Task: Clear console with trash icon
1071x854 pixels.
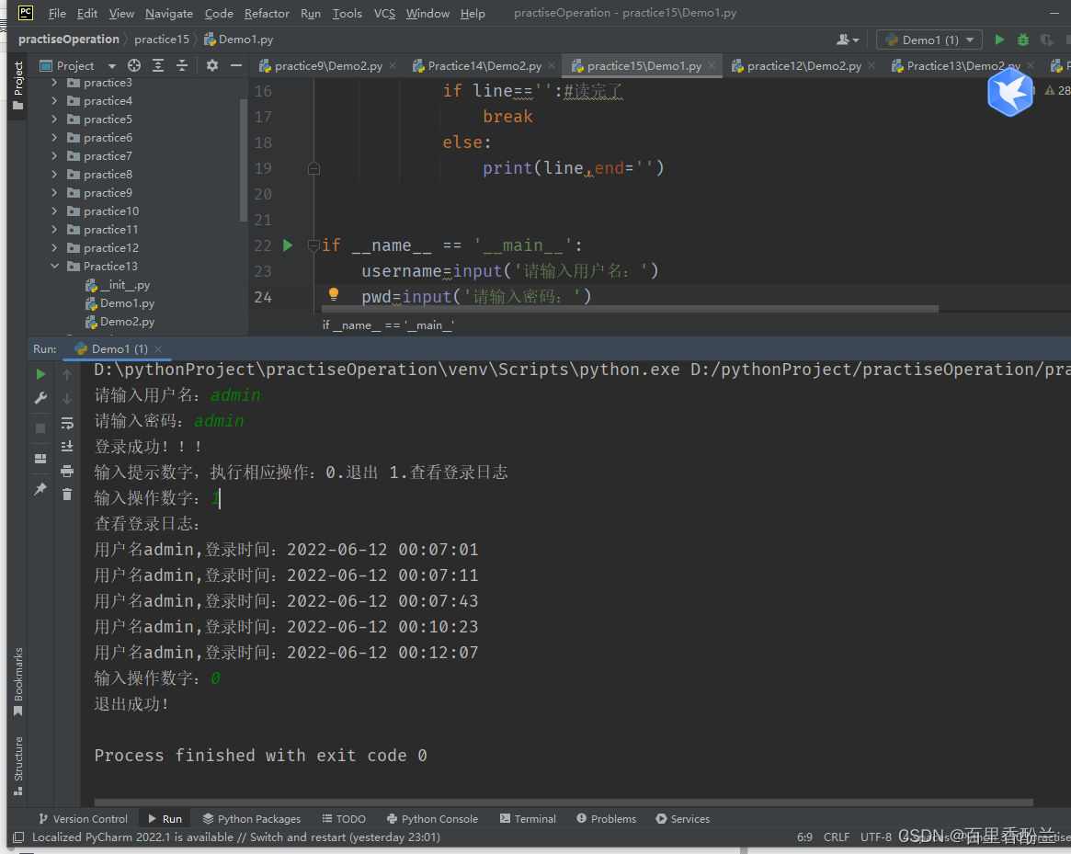Action: point(67,494)
